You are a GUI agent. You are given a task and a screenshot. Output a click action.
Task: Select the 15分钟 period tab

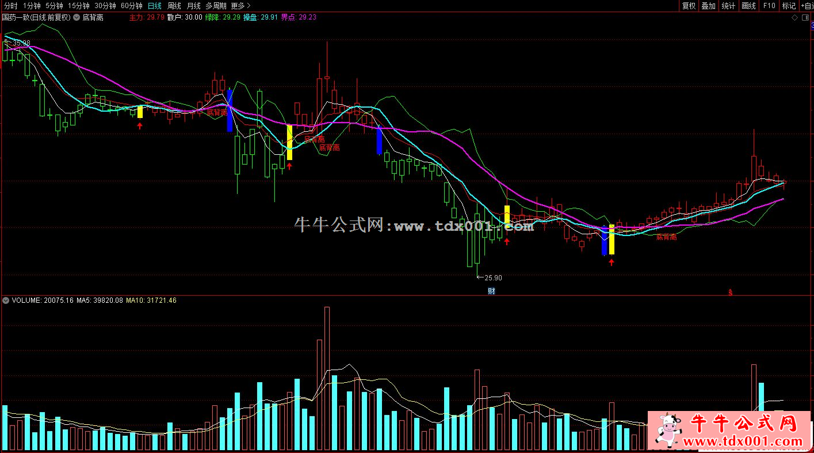(x=79, y=6)
